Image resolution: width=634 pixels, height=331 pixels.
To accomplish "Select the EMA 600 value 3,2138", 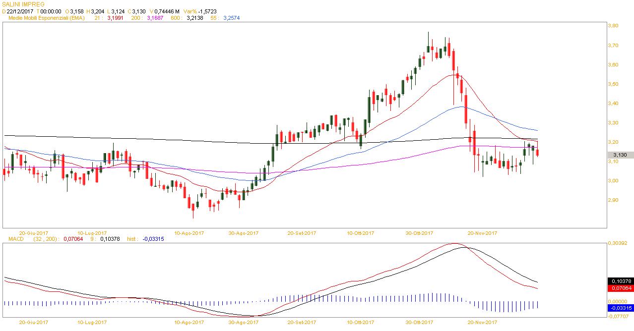I will coord(195,18).
